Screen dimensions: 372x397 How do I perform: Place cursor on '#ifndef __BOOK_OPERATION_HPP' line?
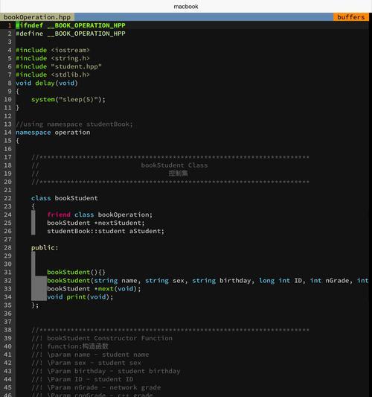coord(71,25)
